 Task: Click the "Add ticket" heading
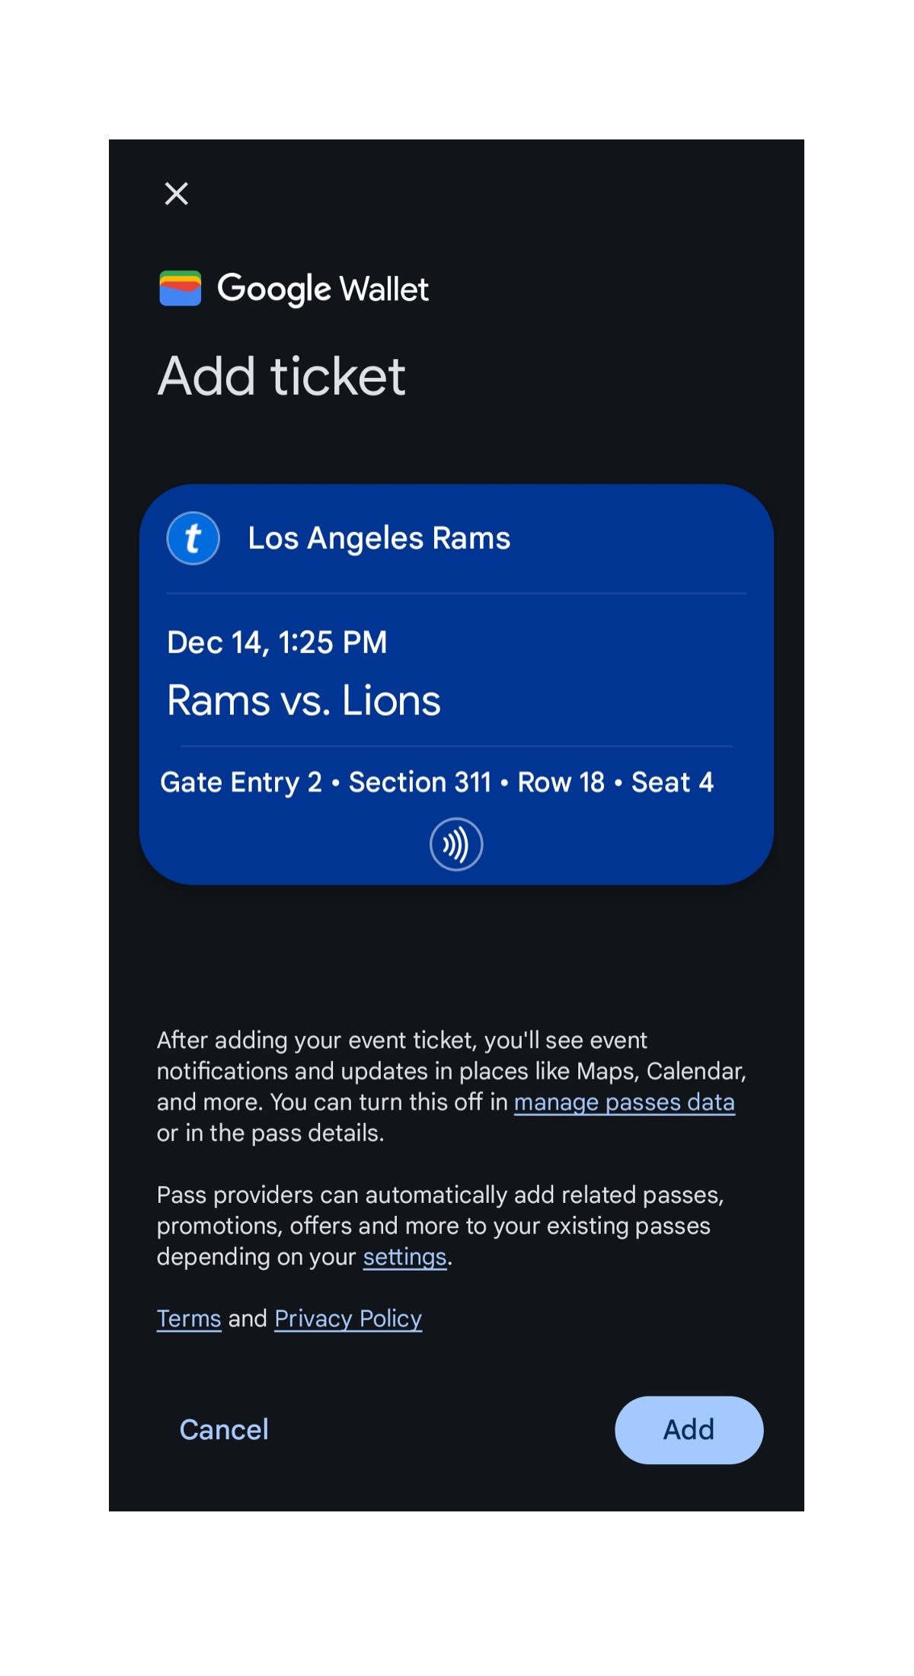point(281,376)
